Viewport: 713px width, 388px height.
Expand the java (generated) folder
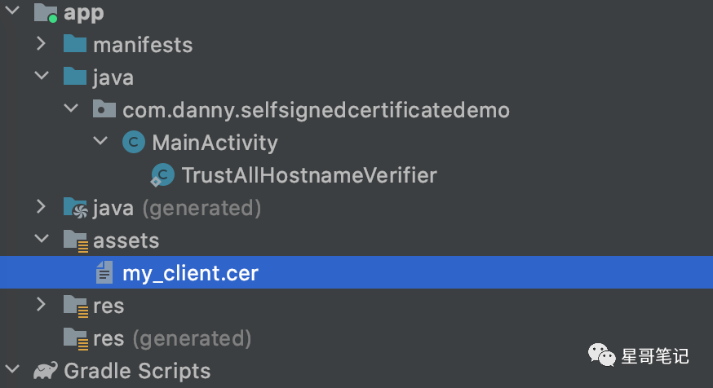pos(42,207)
